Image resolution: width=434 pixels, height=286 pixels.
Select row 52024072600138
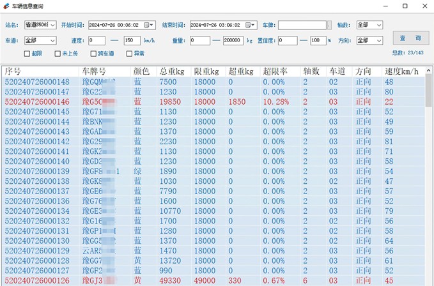click(213, 181)
